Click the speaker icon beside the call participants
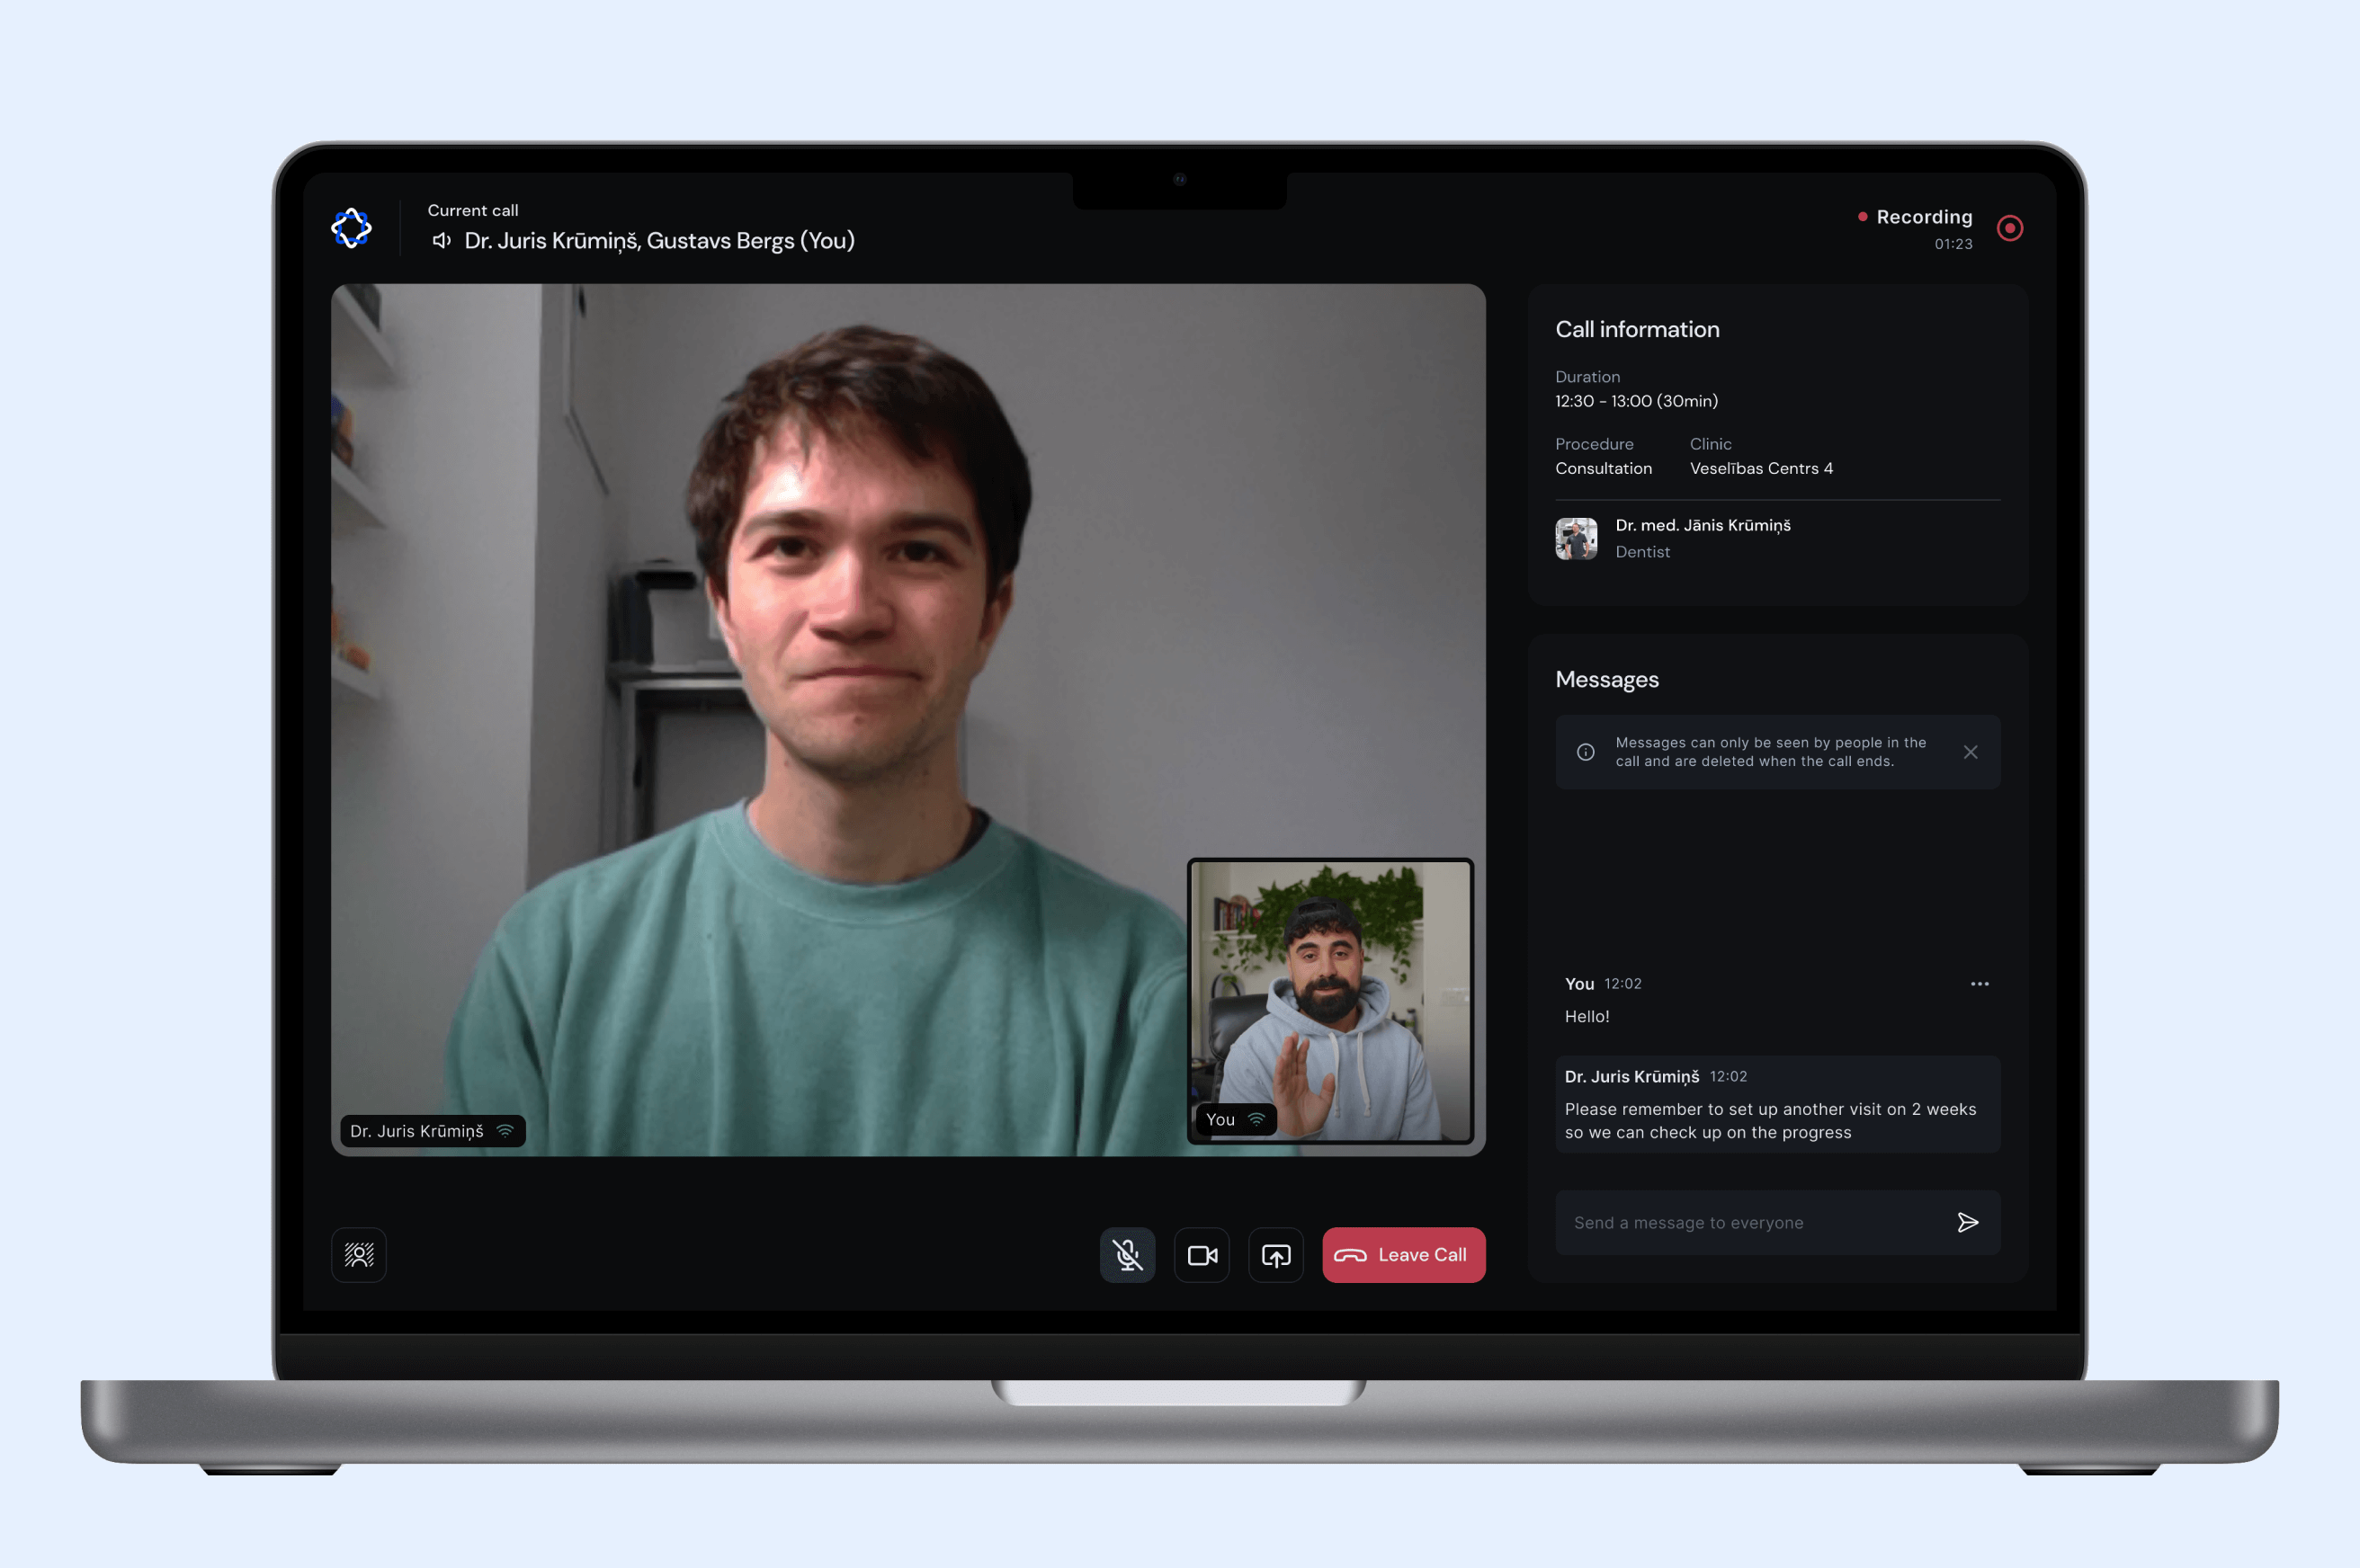Image resolution: width=2360 pixels, height=1568 pixels. click(442, 241)
